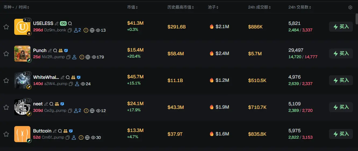Buy neet using the 买入 button
This screenshot has width=358, height=151.
point(341,107)
